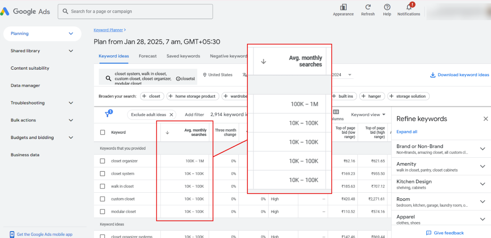Click the Keyword Planner breadcrumb link
Screen dimensions: 491x238
pos(108,30)
